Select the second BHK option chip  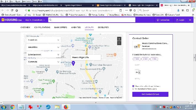click(145, 59)
